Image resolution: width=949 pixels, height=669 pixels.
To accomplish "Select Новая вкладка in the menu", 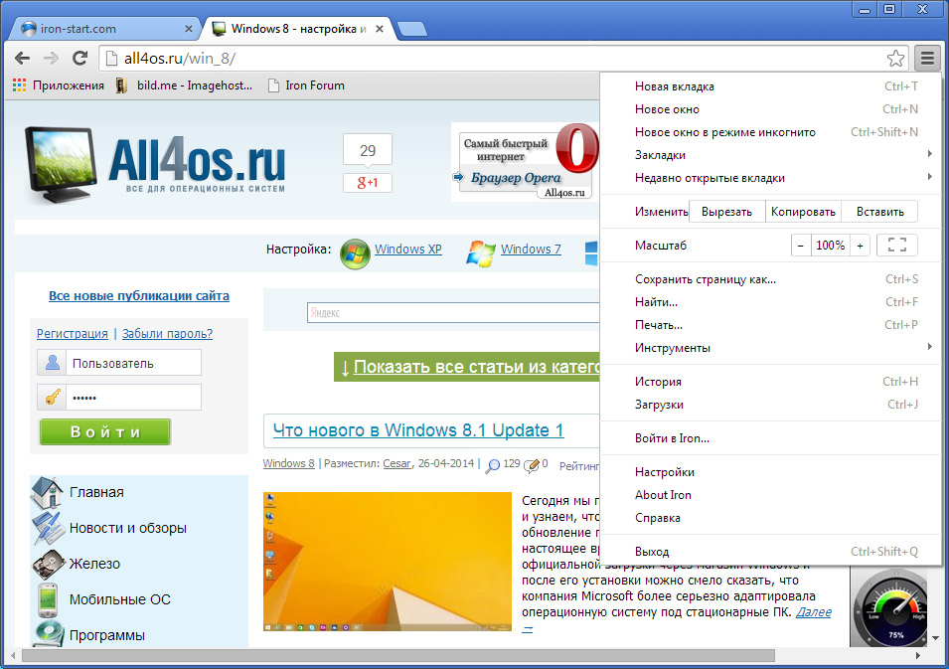I will pyautogui.click(x=770, y=86).
